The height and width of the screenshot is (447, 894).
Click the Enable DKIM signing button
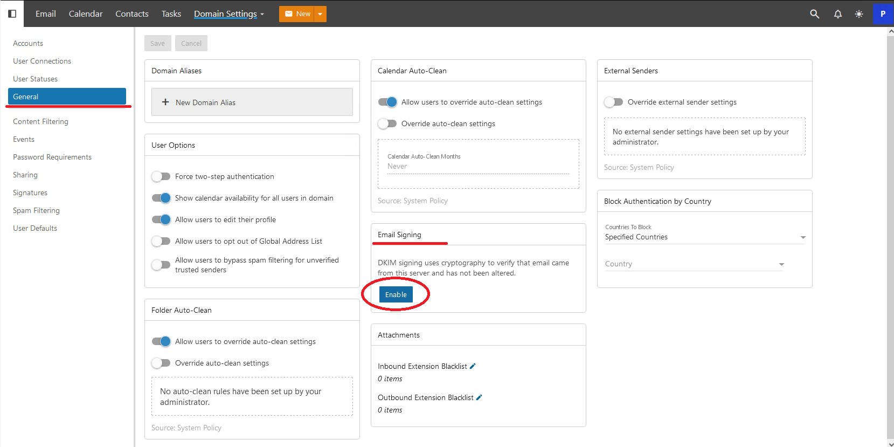396,294
